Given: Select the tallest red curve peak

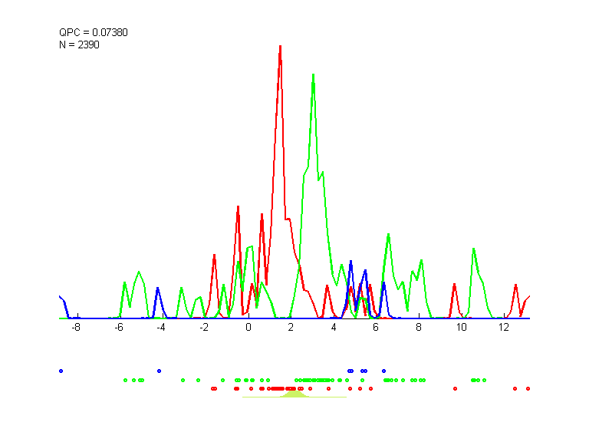Looking at the screenshot, I should (280, 46).
